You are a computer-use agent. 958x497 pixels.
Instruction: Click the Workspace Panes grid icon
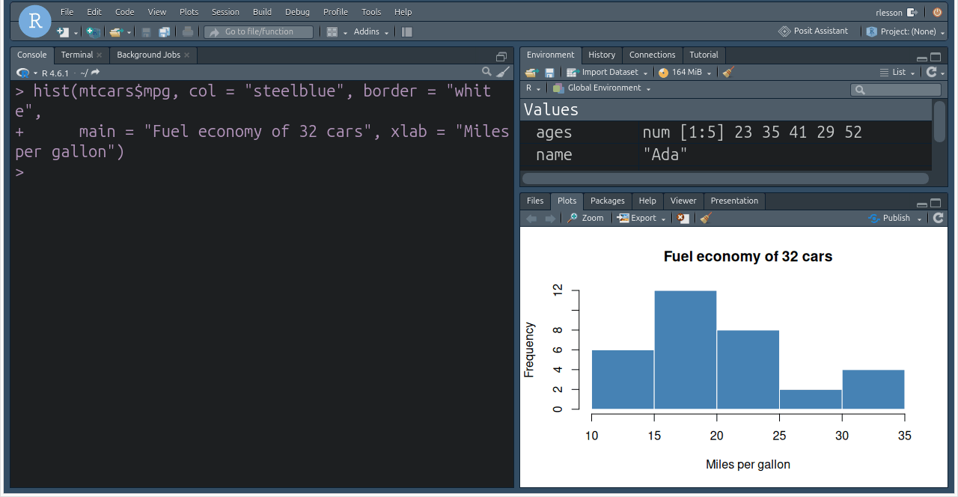click(332, 31)
